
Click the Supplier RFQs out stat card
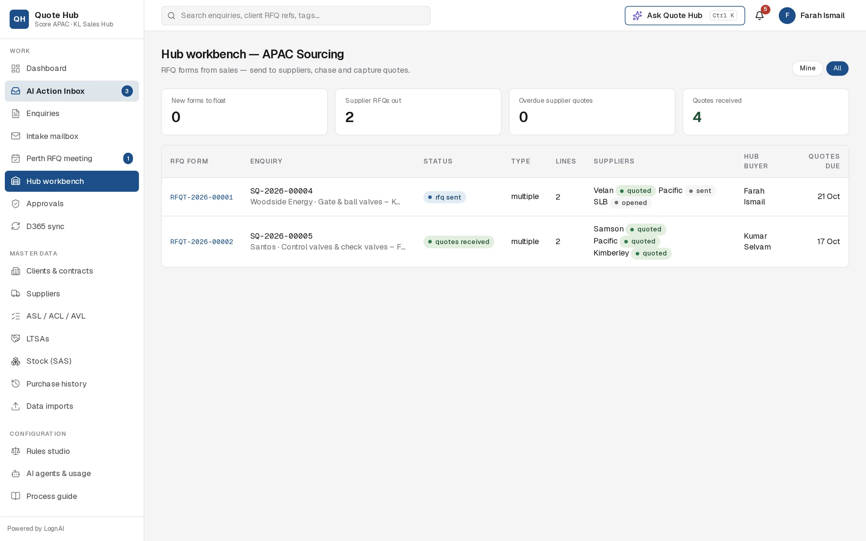418,112
